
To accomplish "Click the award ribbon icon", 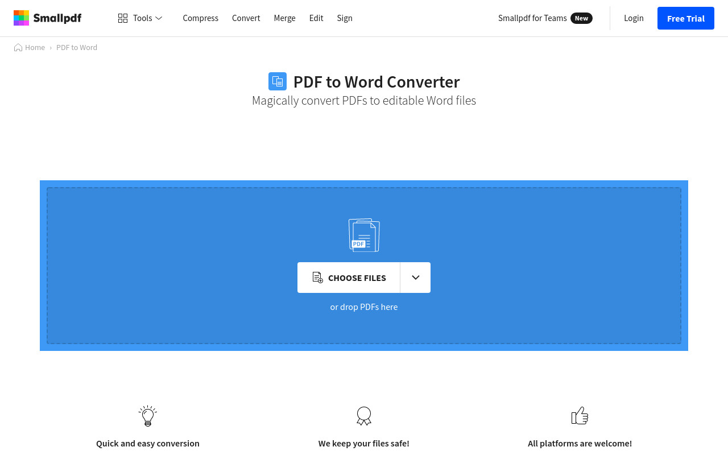I will pos(364,416).
